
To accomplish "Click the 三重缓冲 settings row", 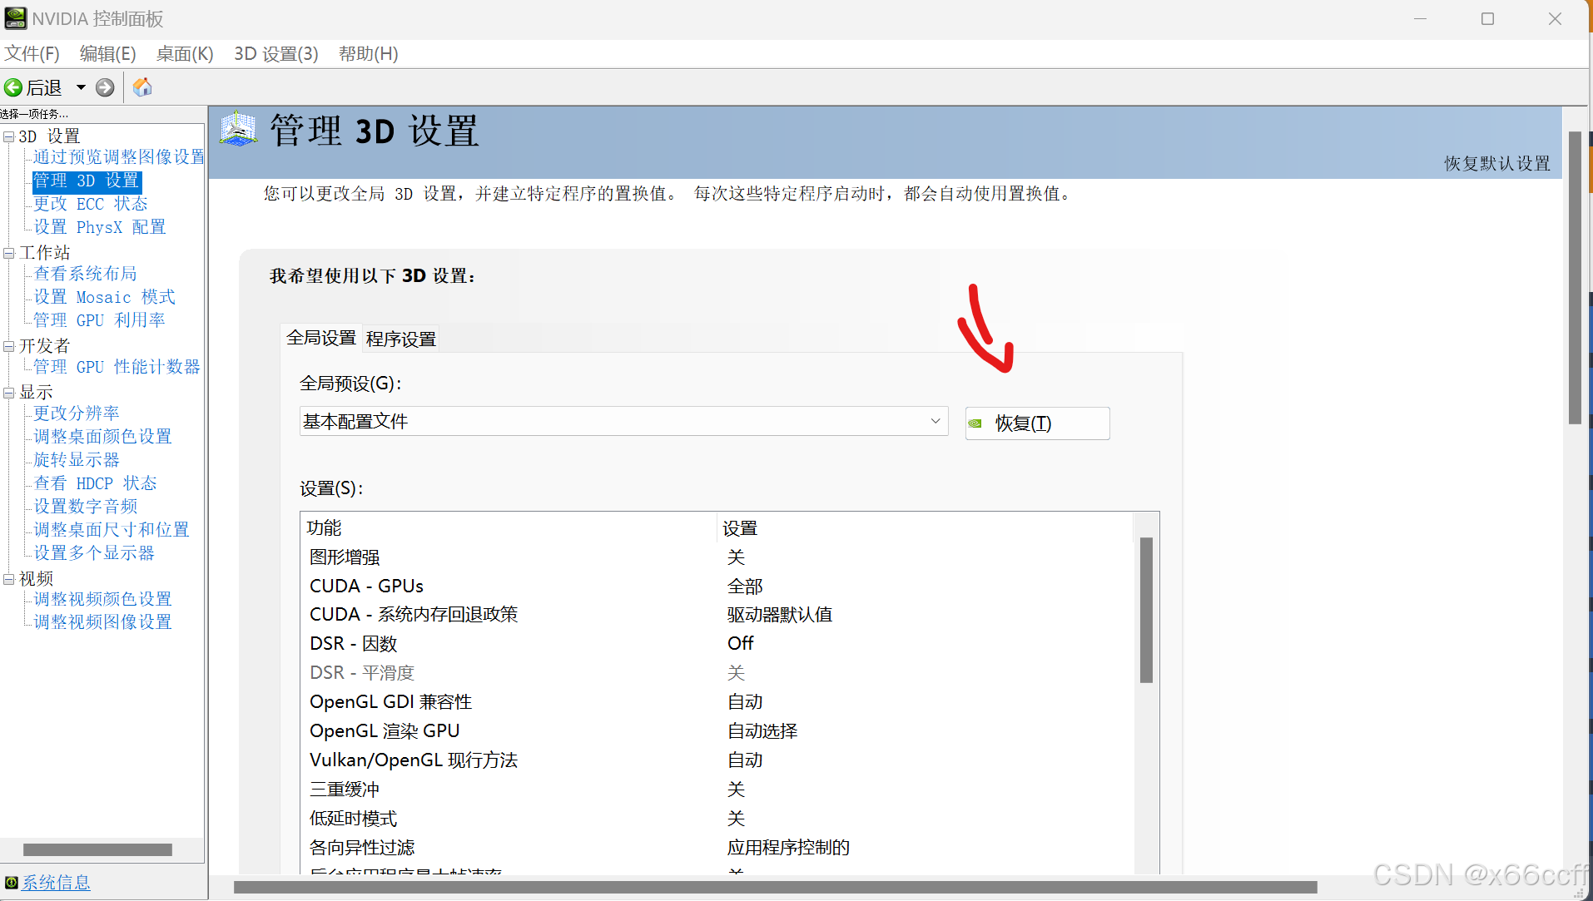I will point(717,790).
